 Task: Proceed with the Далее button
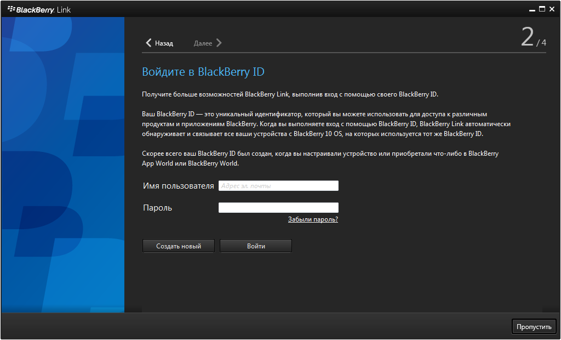208,43
